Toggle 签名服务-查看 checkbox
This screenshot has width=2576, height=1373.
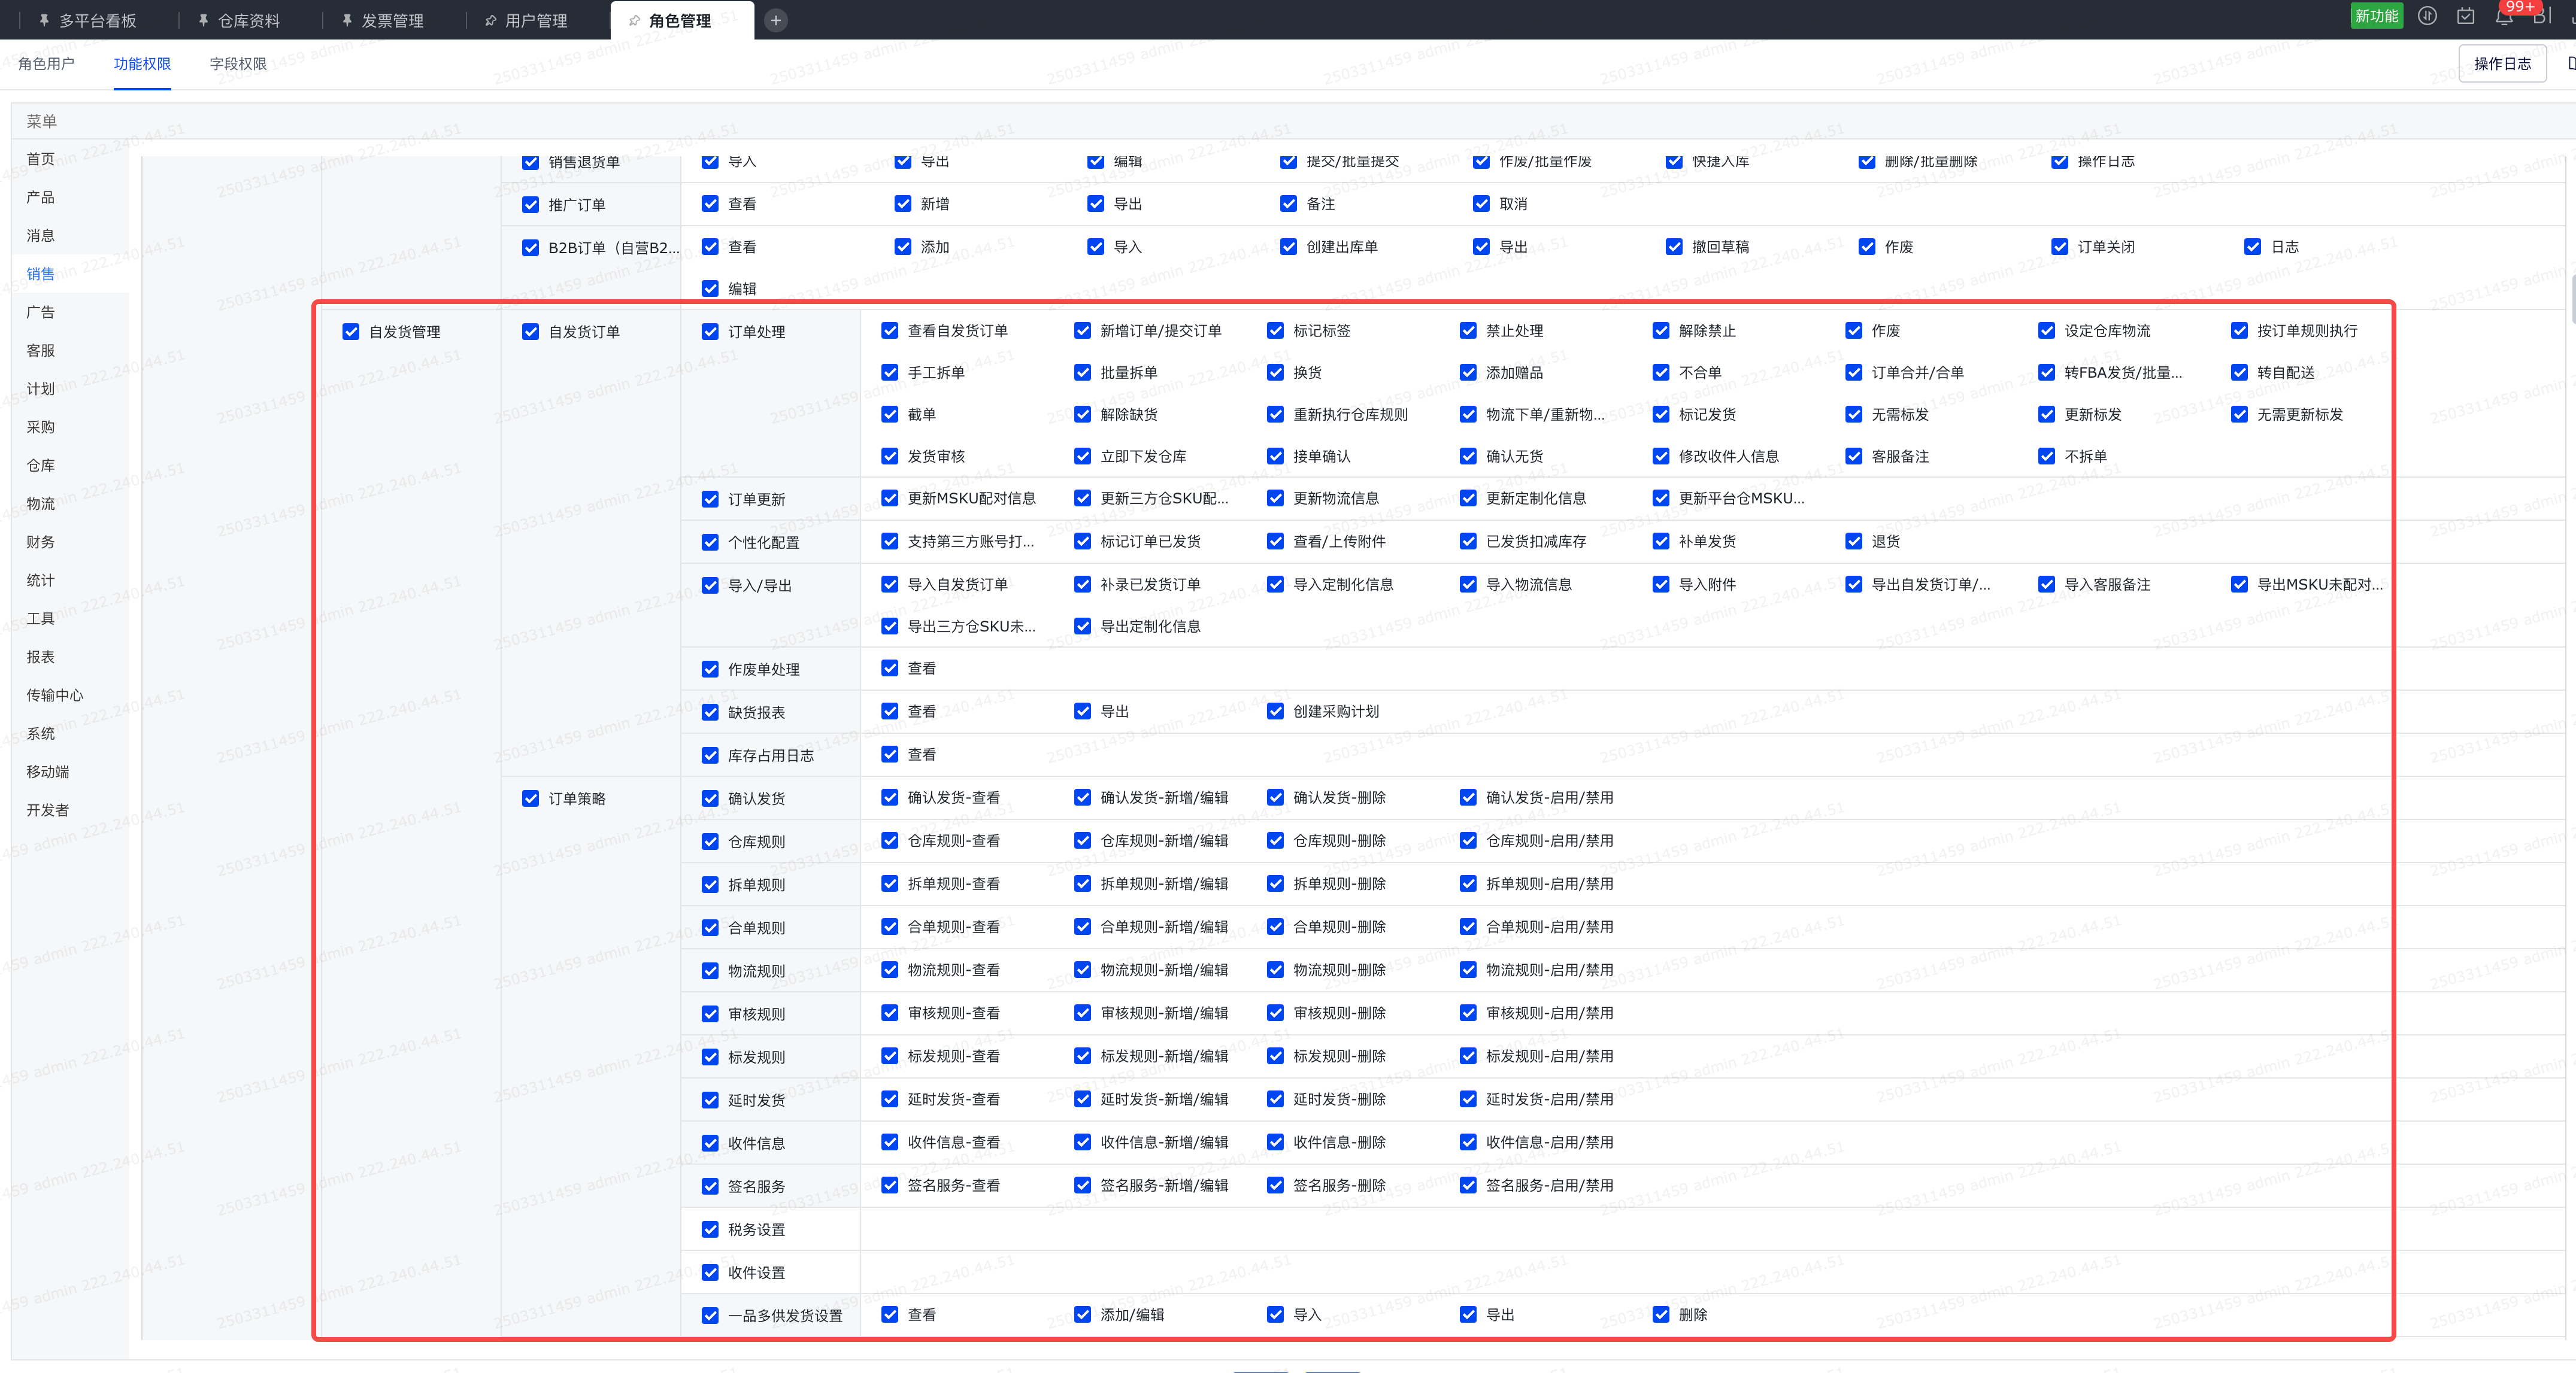890,1185
